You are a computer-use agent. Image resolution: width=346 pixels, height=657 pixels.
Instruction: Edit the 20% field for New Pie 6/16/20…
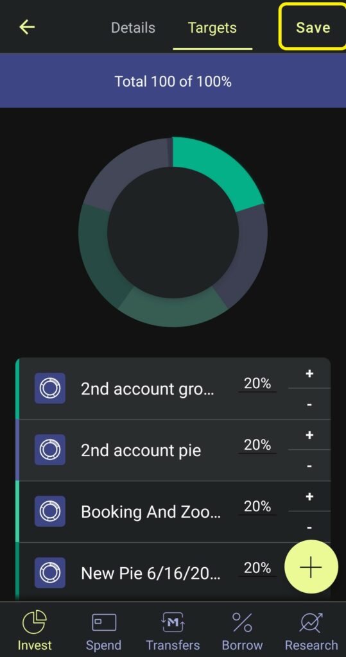click(x=257, y=568)
